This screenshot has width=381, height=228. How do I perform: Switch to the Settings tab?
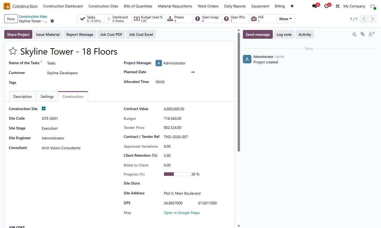tap(47, 97)
